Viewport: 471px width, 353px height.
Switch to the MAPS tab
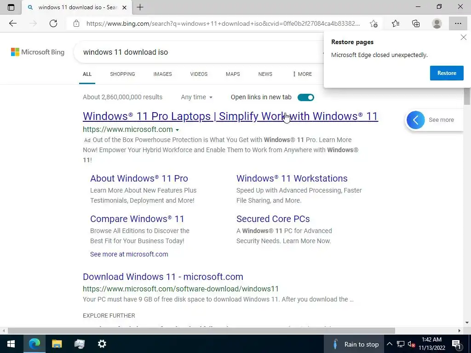233,74
